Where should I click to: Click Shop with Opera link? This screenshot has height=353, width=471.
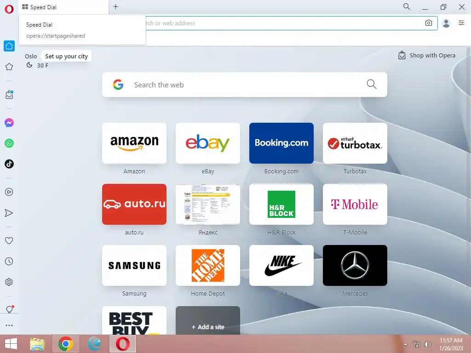point(427,55)
